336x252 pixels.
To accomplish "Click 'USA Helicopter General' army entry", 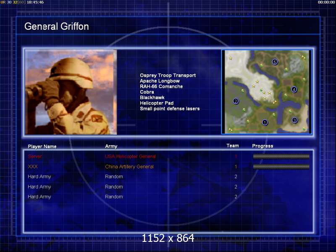I will click(x=130, y=156).
